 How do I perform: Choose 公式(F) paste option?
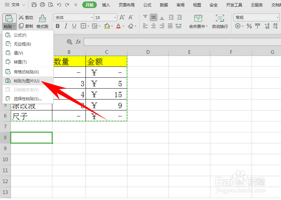[28, 35]
